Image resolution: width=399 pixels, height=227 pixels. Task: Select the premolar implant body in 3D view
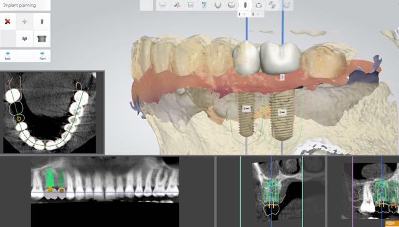[x=246, y=113]
